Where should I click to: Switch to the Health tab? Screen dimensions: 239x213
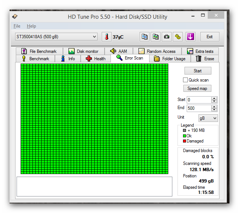(96, 59)
